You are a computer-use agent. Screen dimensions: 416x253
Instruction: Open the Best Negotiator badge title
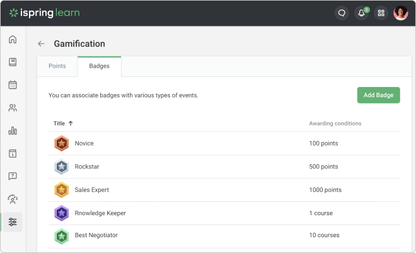point(96,235)
